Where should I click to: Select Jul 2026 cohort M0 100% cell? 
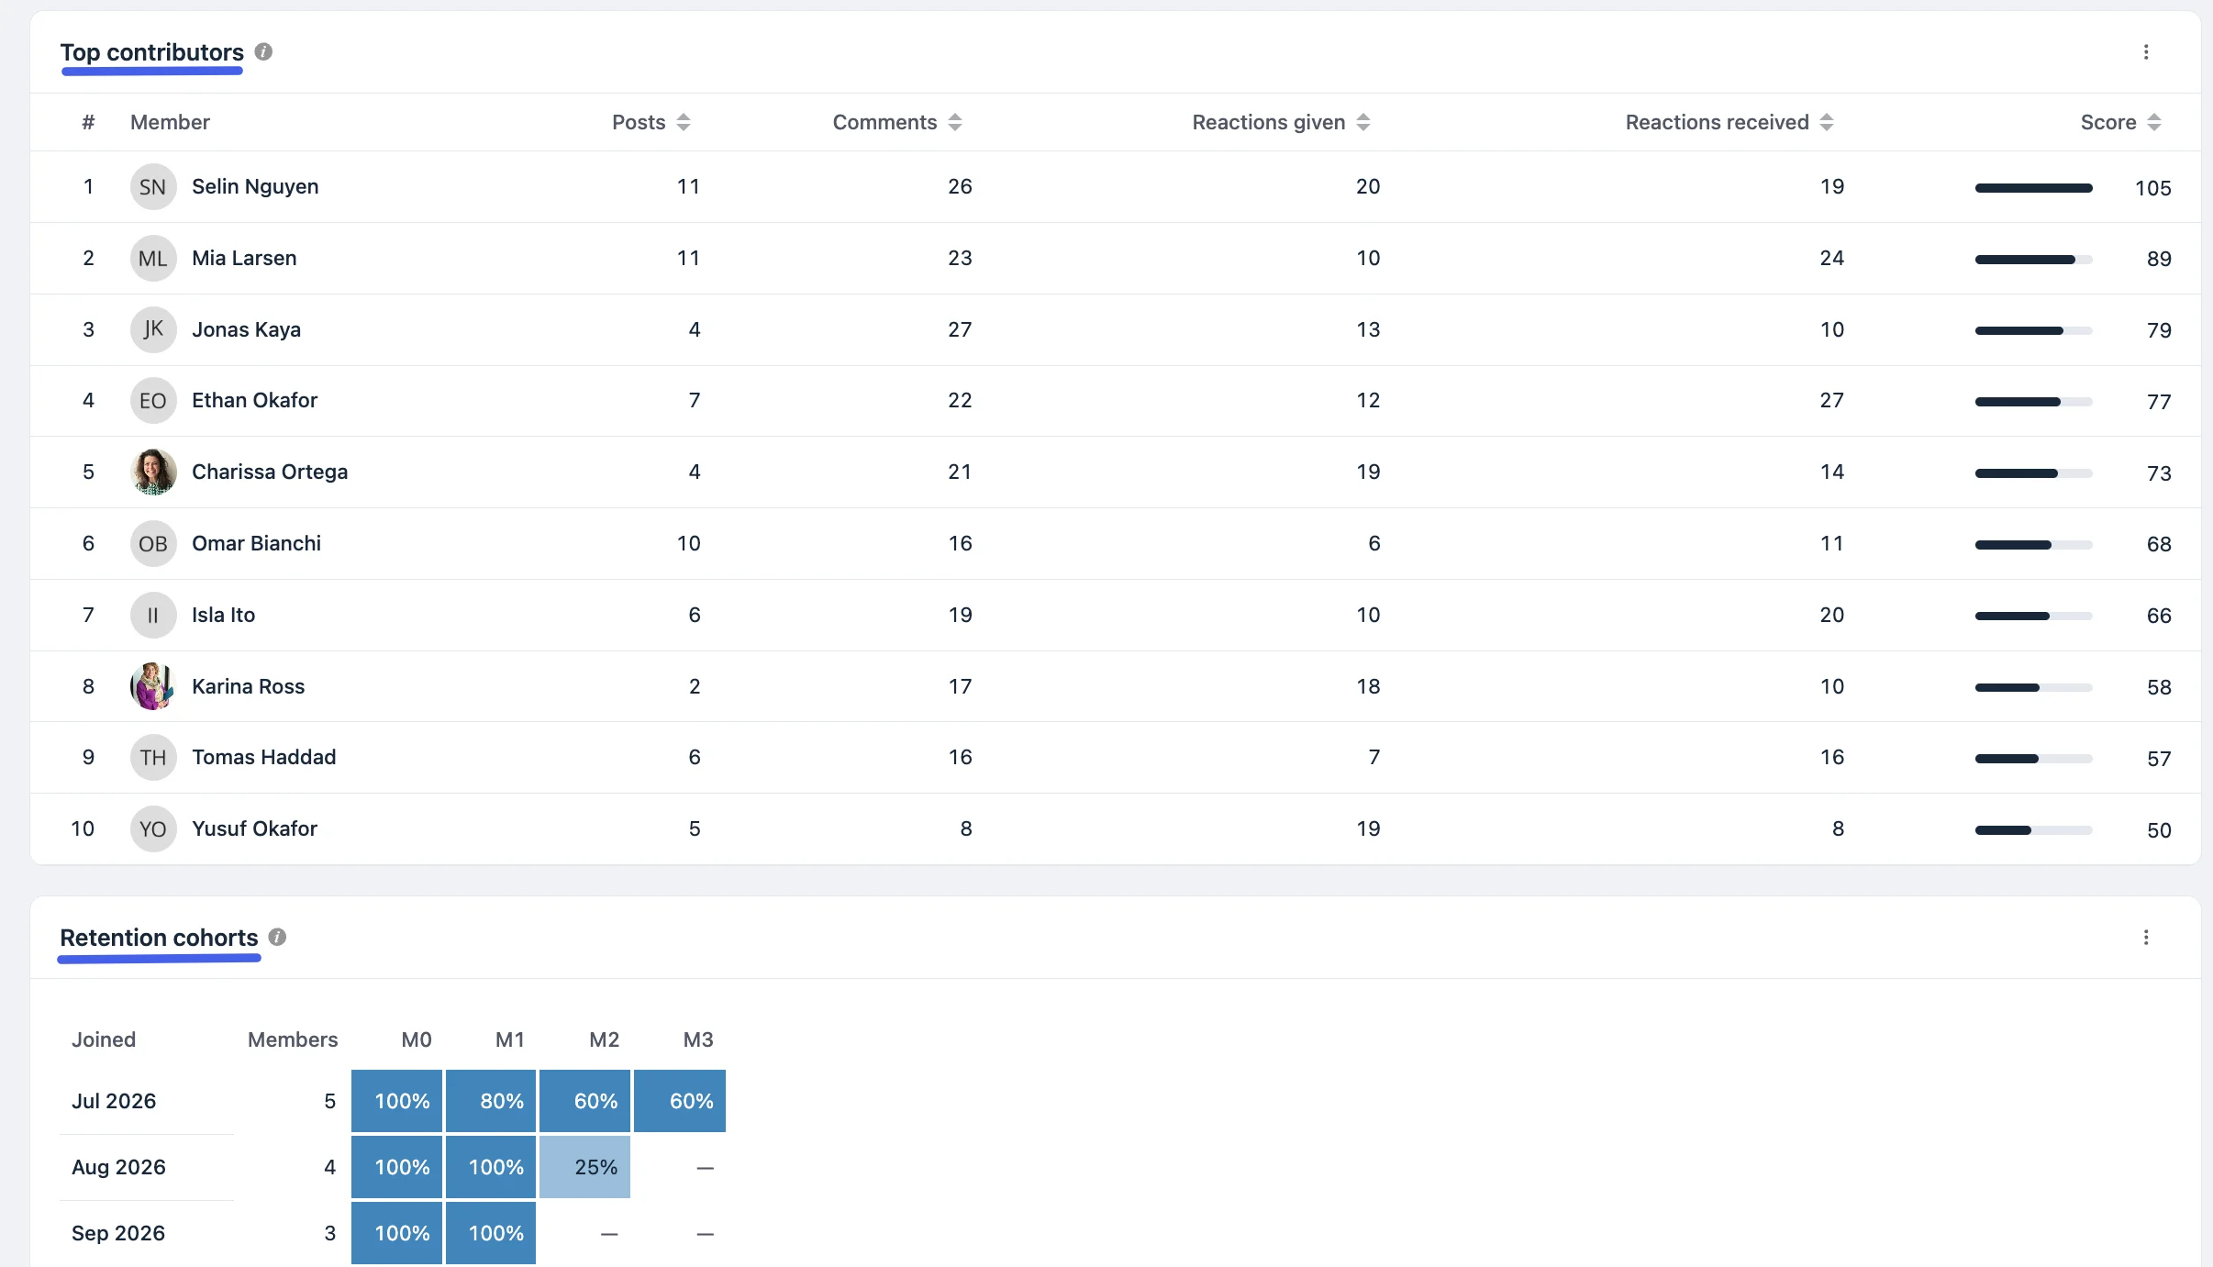(x=396, y=1101)
